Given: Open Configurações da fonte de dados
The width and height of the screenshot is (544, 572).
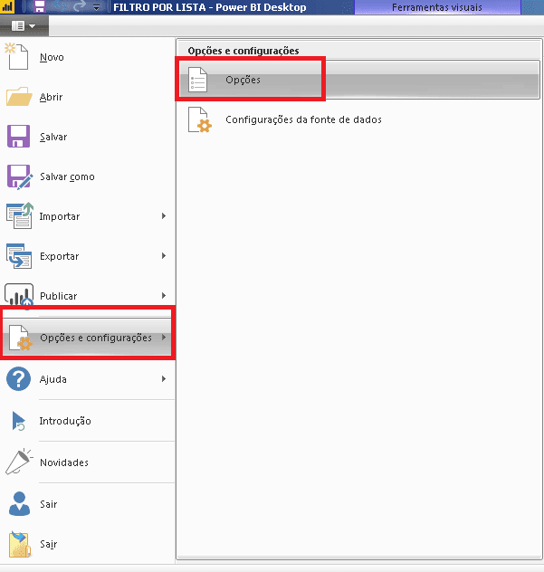Looking at the screenshot, I should click(359, 119).
